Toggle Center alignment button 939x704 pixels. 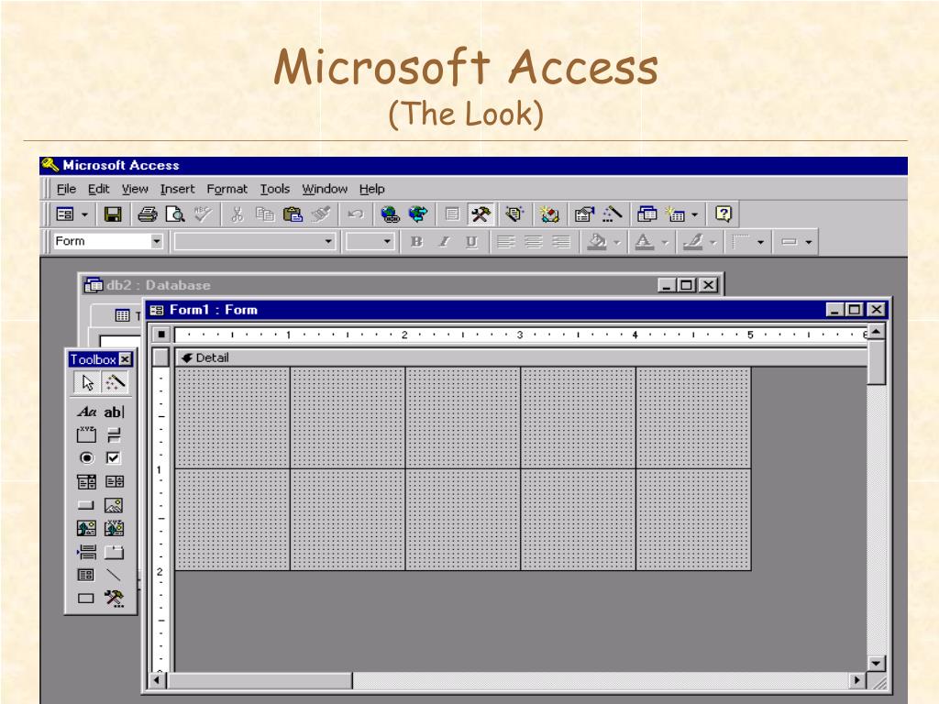tap(534, 242)
